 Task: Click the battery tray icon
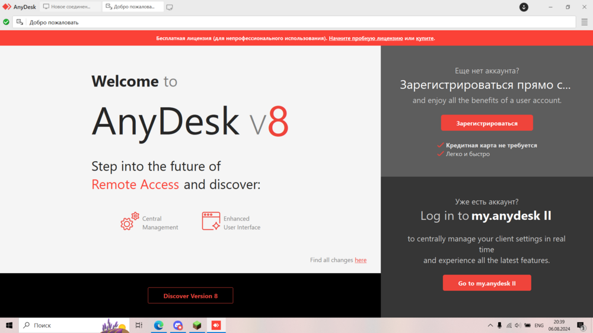click(528, 325)
